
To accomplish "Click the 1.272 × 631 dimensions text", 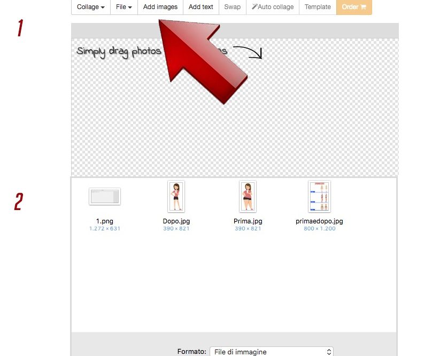I will [105, 229].
